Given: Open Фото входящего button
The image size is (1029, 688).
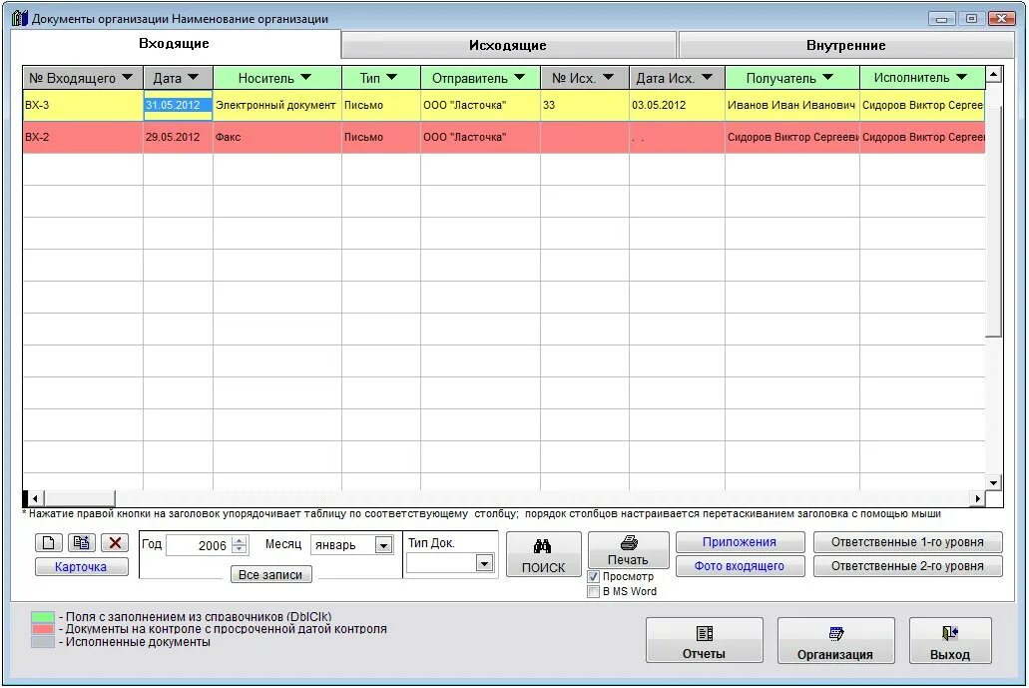Looking at the screenshot, I should coord(740,566).
